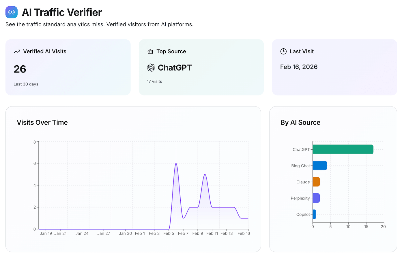The height and width of the screenshot is (259, 404).
Task: Click the Visits Over Time panel title
Action: click(42, 122)
